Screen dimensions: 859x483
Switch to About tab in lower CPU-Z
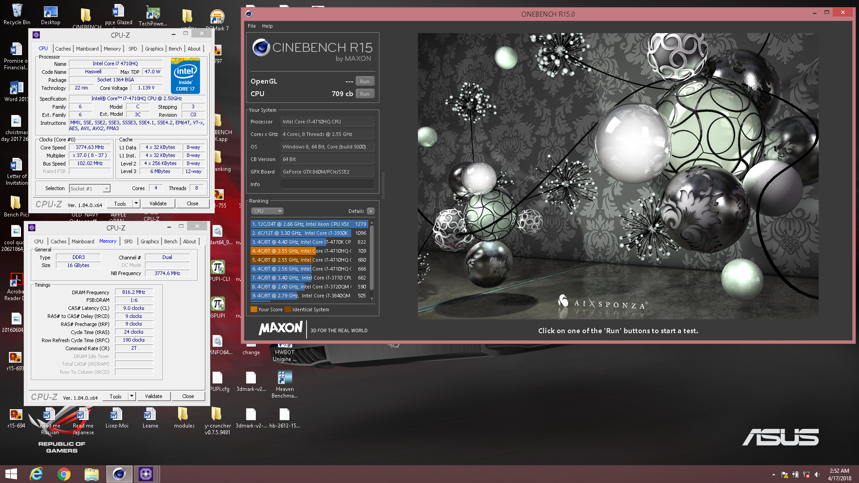190,241
